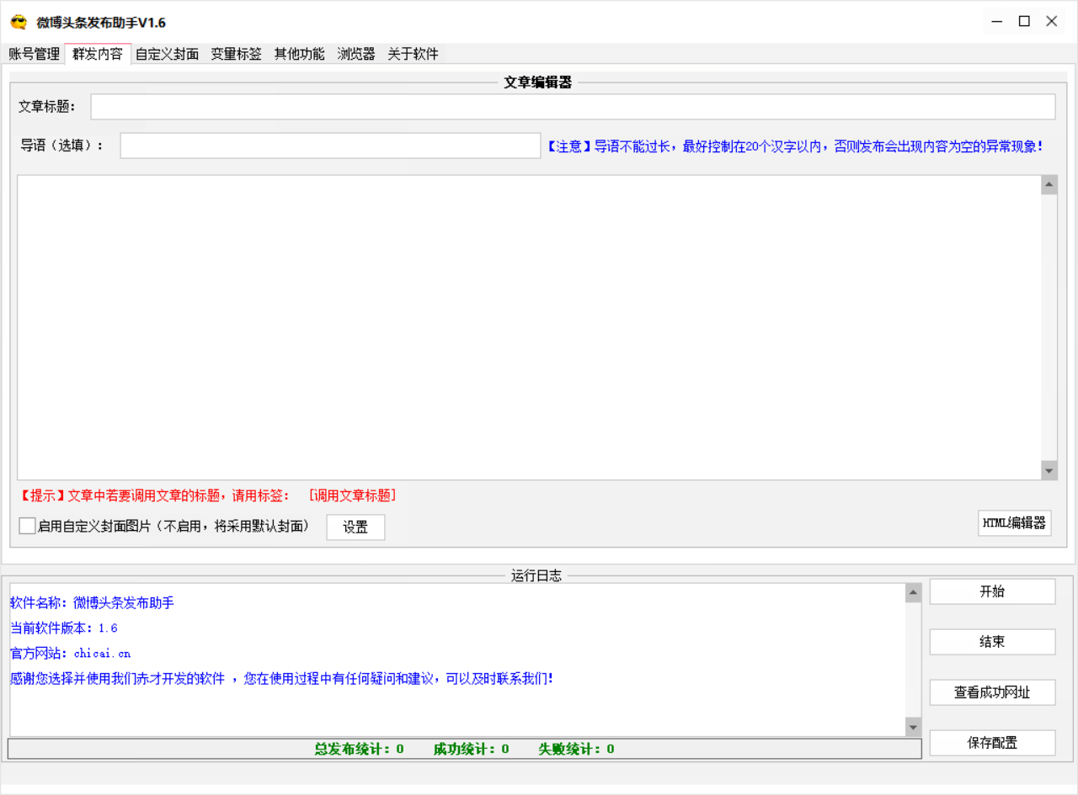Image resolution: width=1078 pixels, height=795 pixels.
Task: Click the 开始 button
Action: pyautogui.click(x=992, y=591)
